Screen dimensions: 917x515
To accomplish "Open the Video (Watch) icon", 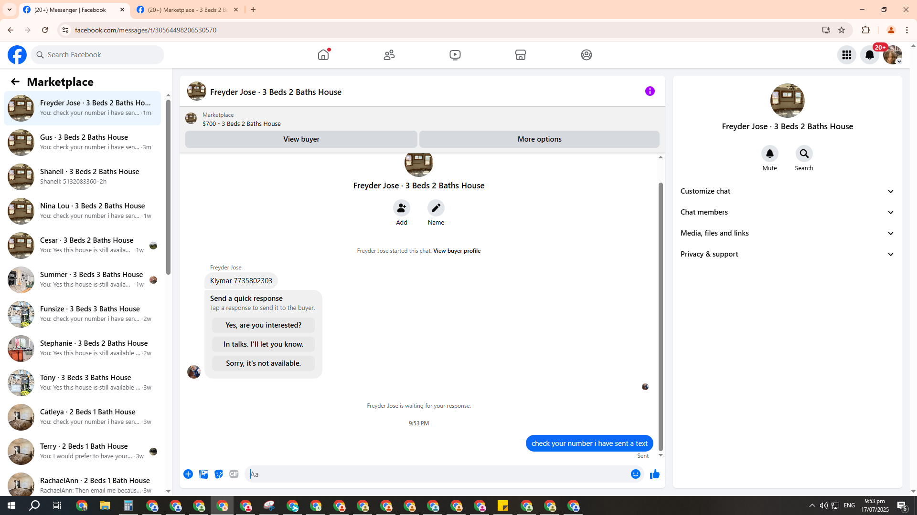I will (455, 55).
